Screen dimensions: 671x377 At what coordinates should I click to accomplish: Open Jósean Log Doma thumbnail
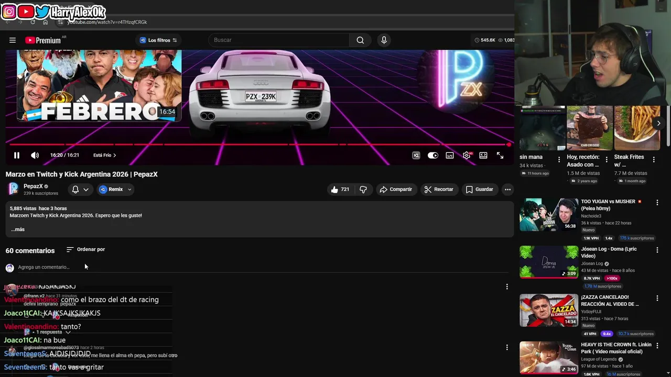(549, 262)
